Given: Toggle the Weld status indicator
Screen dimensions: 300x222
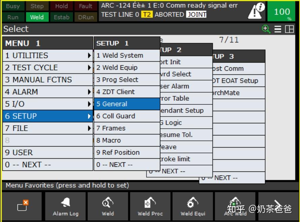Looking at the screenshot, I should tap(37, 17).
